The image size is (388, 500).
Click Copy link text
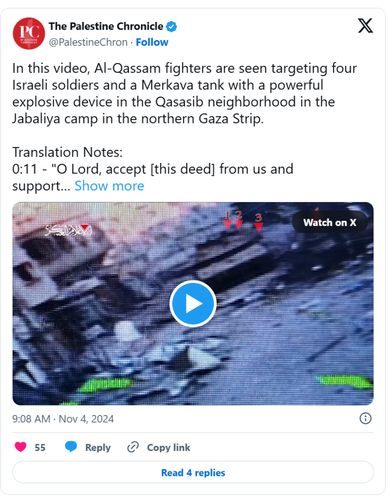pyautogui.click(x=169, y=448)
